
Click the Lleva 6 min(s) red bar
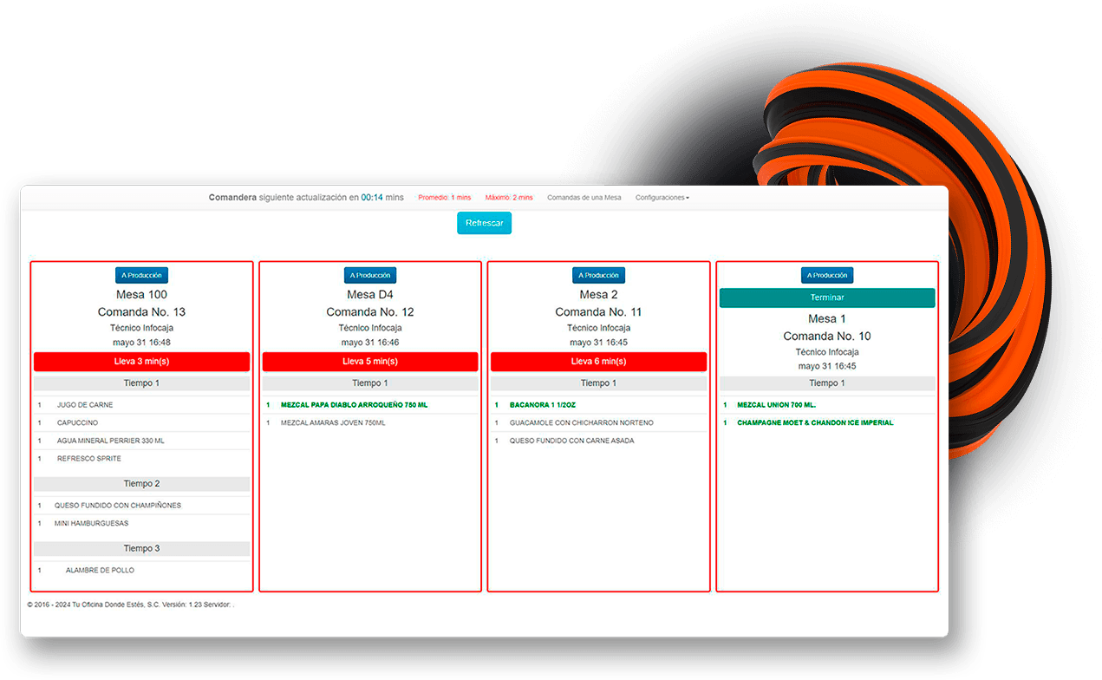[x=598, y=362]
